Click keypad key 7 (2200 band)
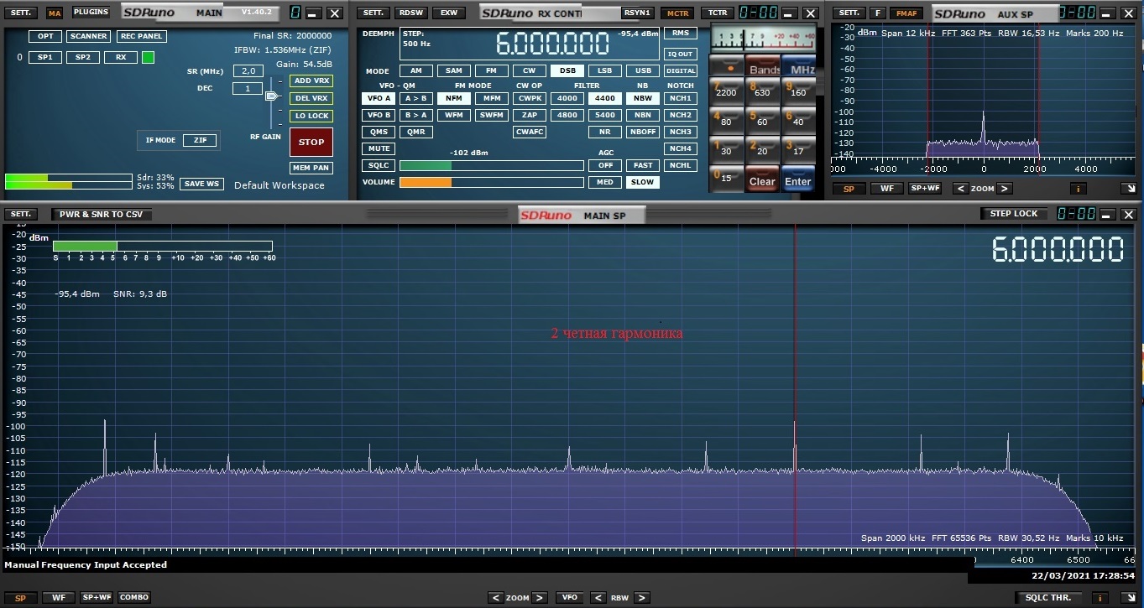Screen dimensions: 1144x608 pyautogui.click(x=727, y=91)
